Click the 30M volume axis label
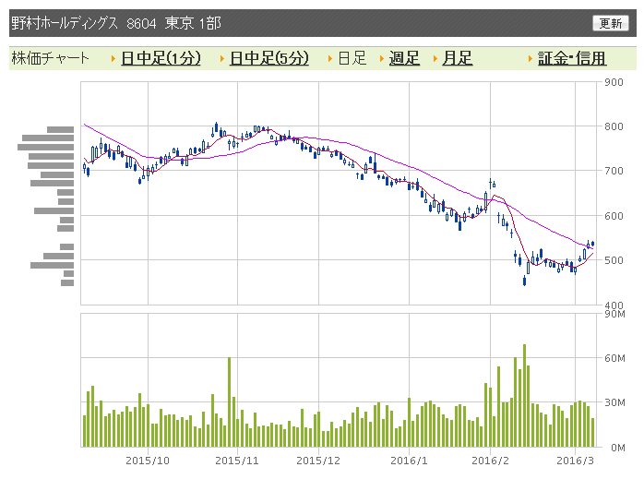 (614, 402)
